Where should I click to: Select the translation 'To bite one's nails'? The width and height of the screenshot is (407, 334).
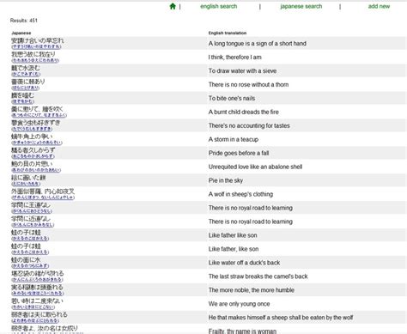[x=232, y=99]
